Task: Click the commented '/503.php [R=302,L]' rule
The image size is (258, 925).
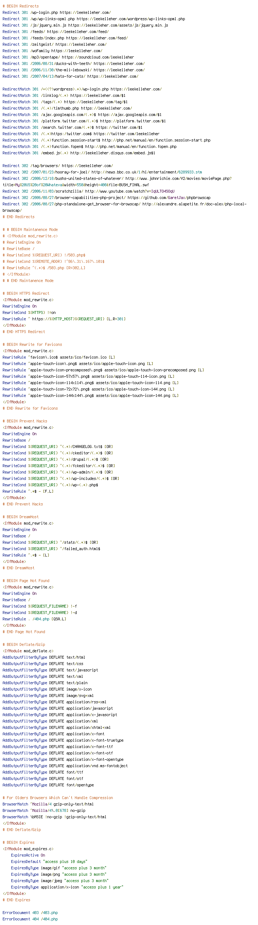Action: (x=44, y=268)
